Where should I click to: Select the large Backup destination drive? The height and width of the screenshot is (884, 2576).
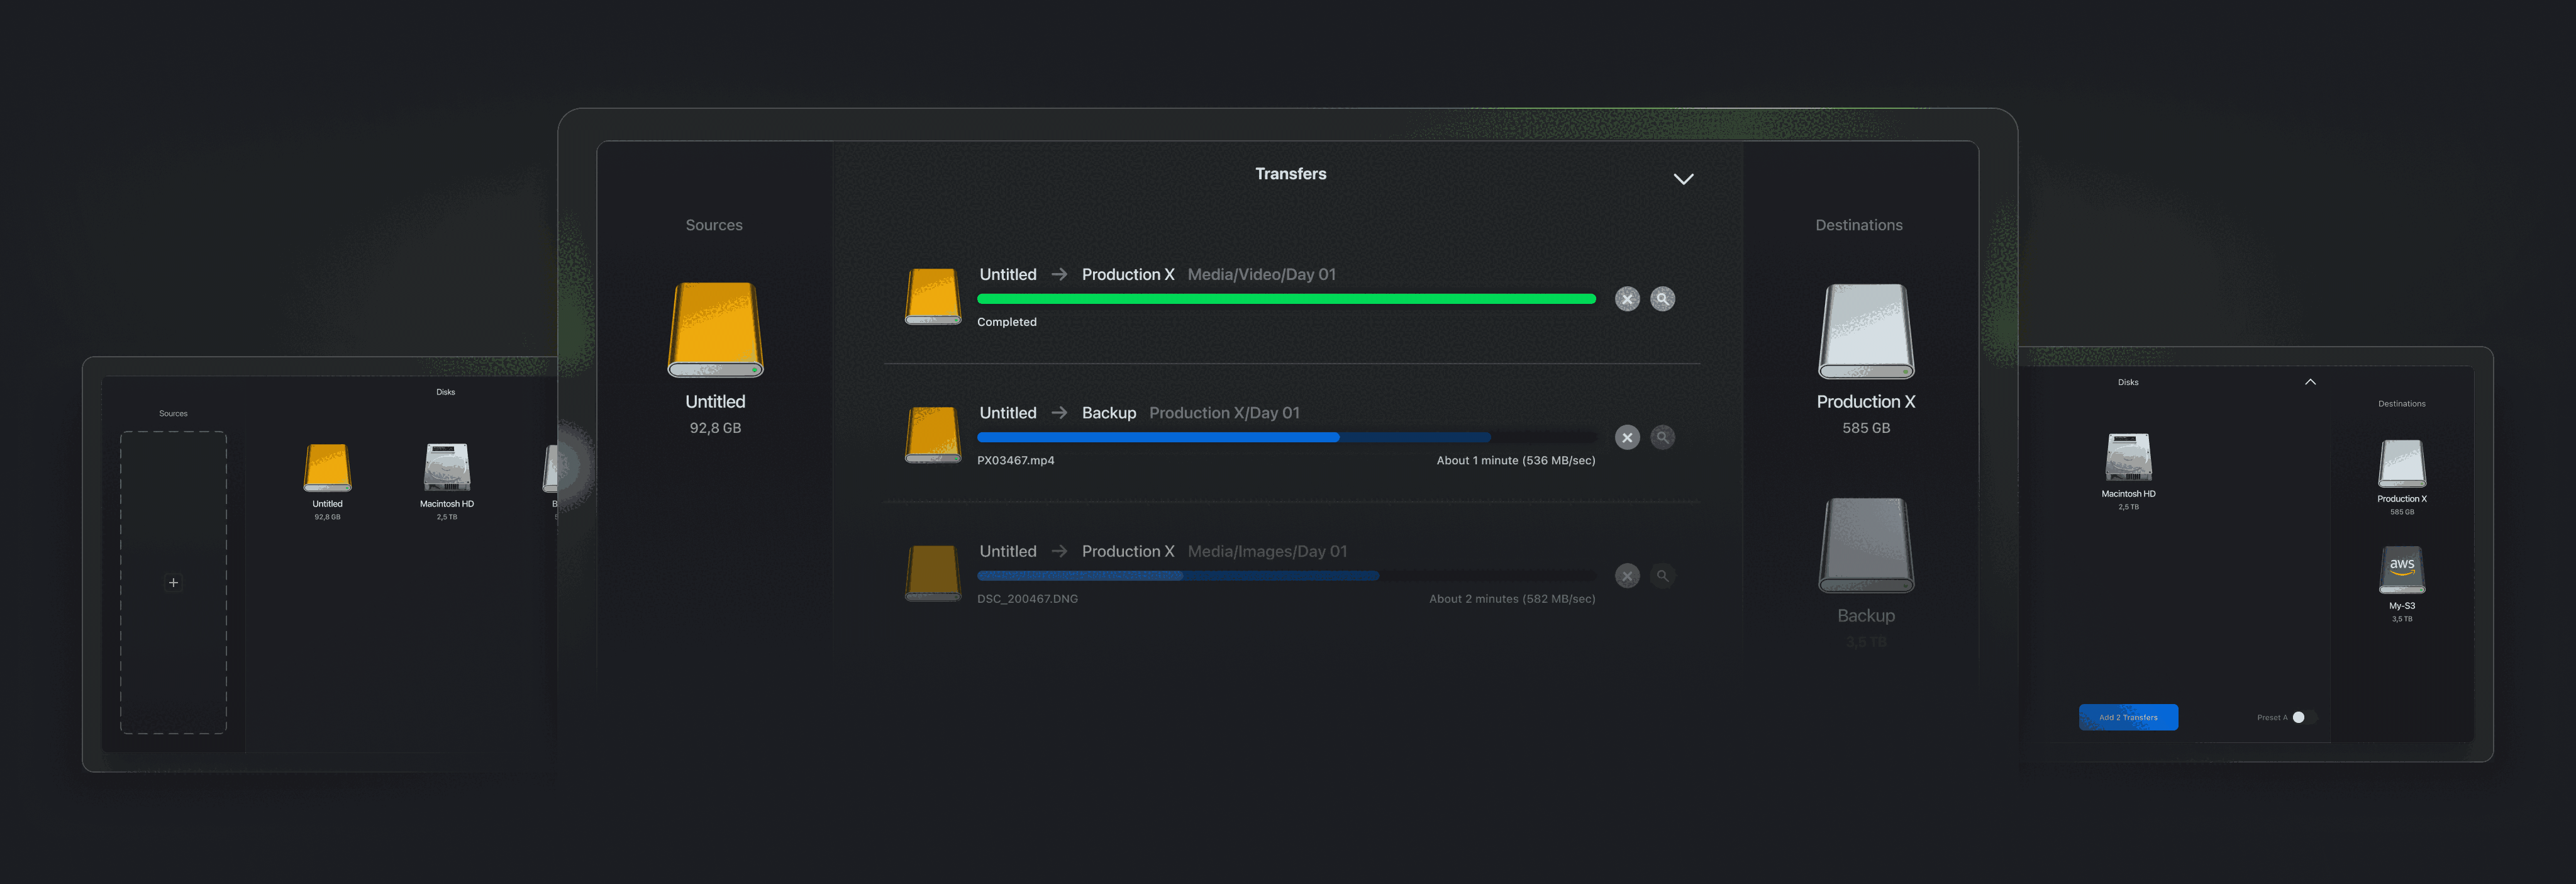click(1865, 546)
